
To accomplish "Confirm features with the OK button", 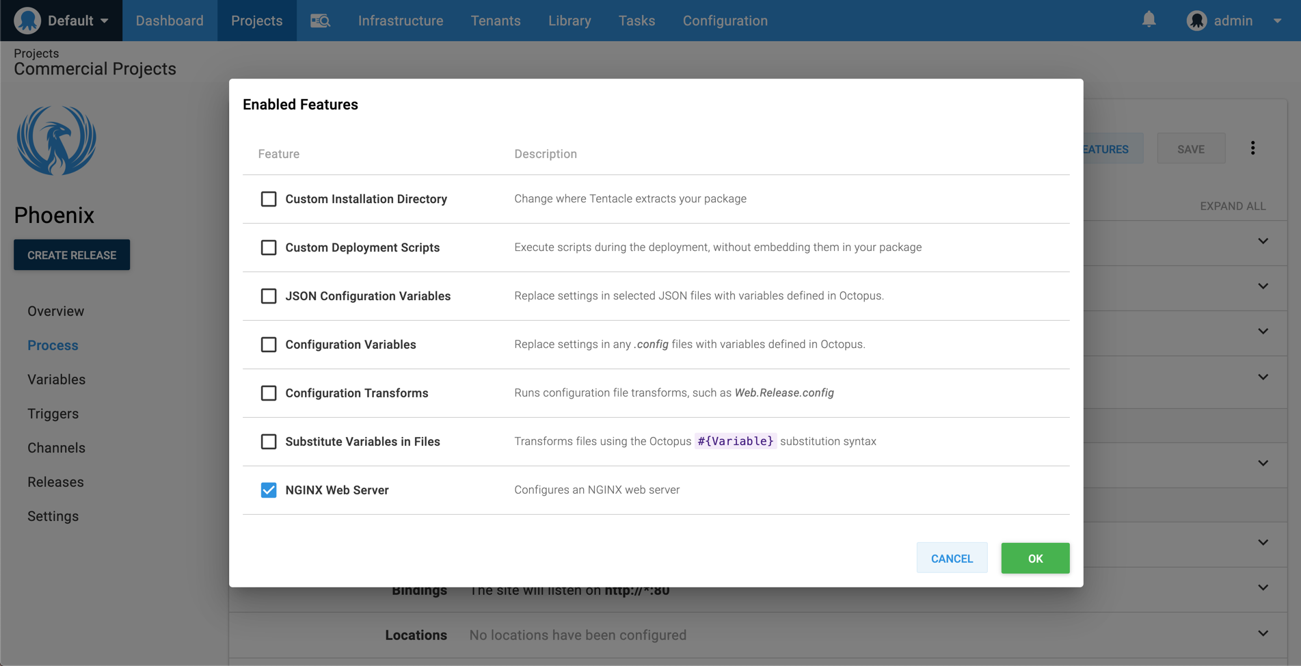I will click(1035, 558).
